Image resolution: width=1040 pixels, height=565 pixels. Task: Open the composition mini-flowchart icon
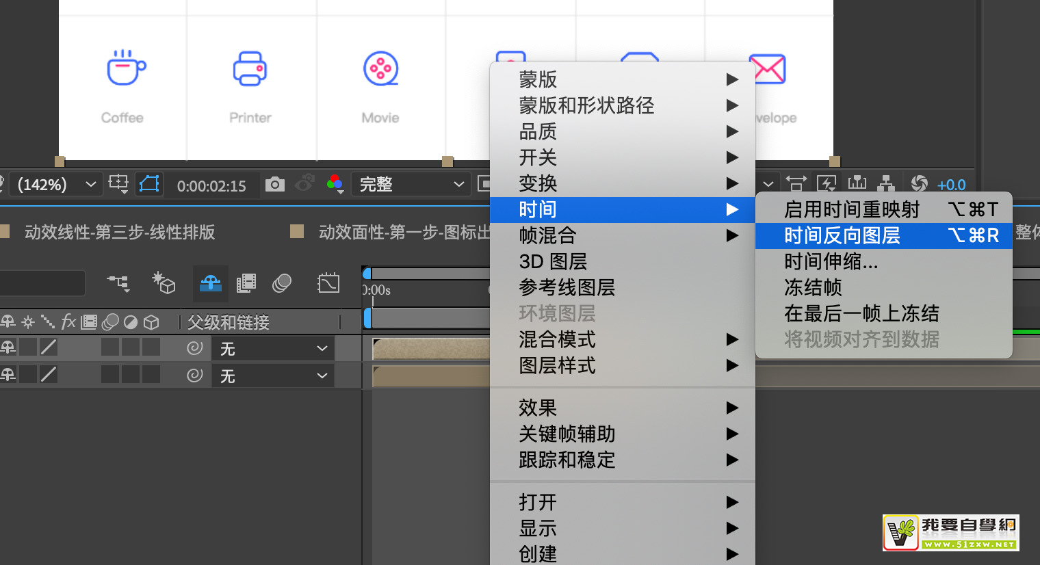(x=118, y=282)
